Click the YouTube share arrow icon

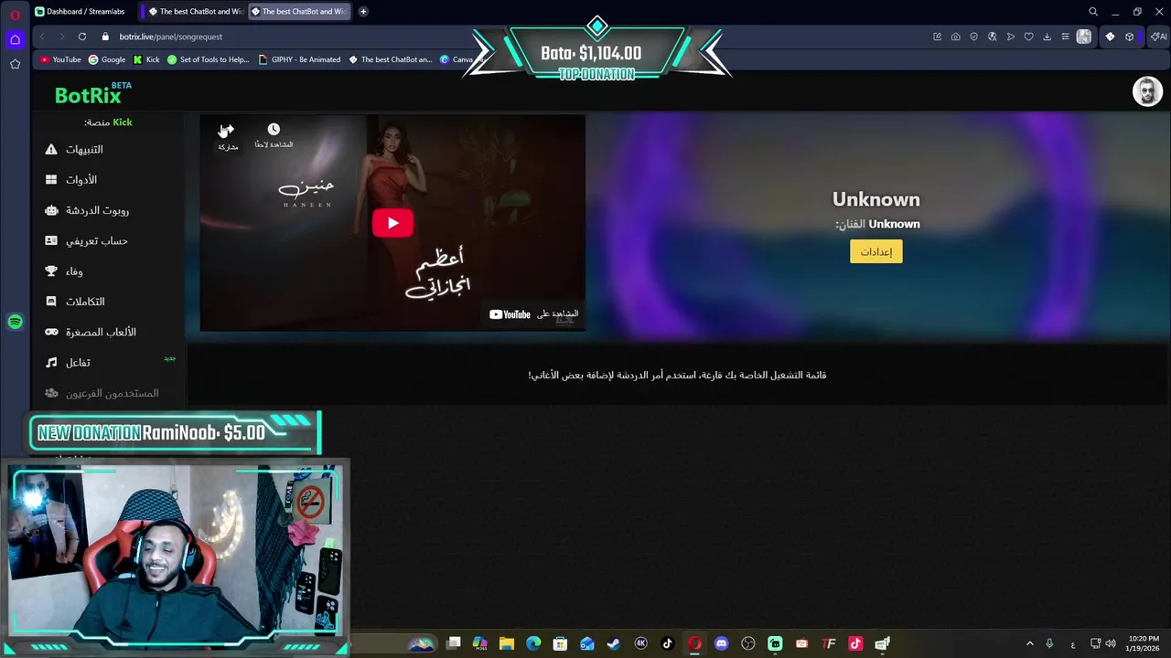227,130
